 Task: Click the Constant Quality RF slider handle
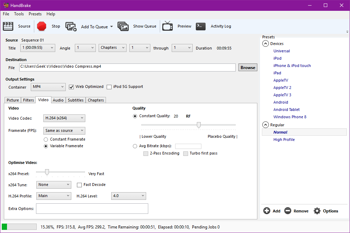[x=199, y=125]
